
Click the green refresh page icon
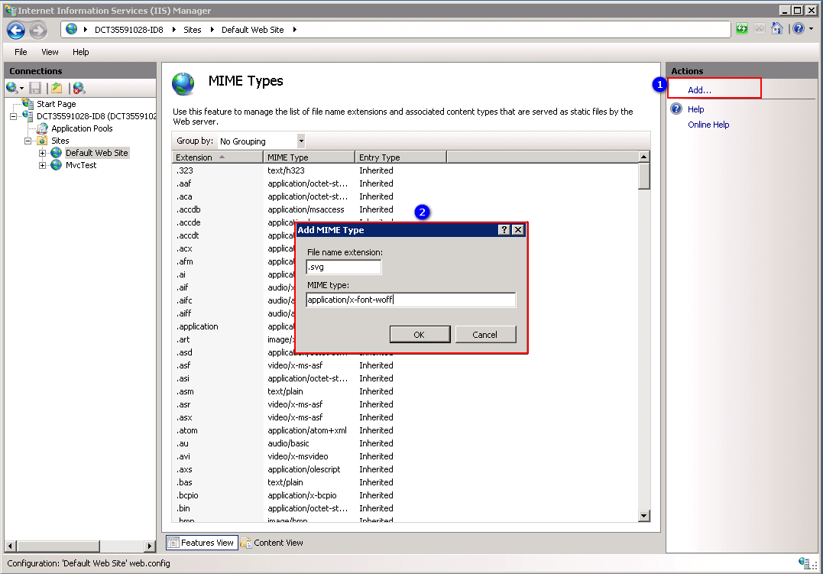[742, 29]
